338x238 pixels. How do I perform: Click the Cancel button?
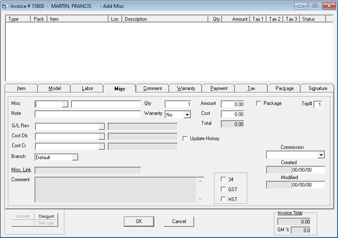179,221
